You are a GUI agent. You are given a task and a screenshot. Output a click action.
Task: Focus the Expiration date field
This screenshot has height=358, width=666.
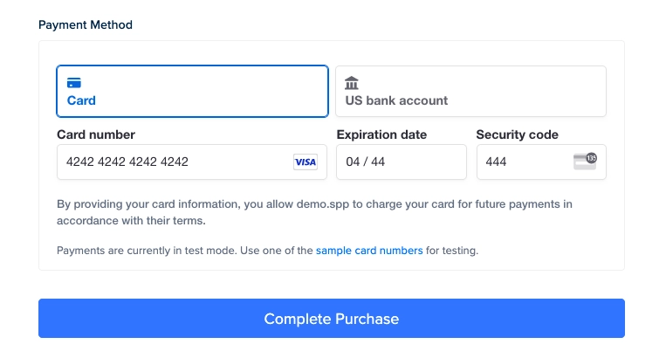coord(402,162)
